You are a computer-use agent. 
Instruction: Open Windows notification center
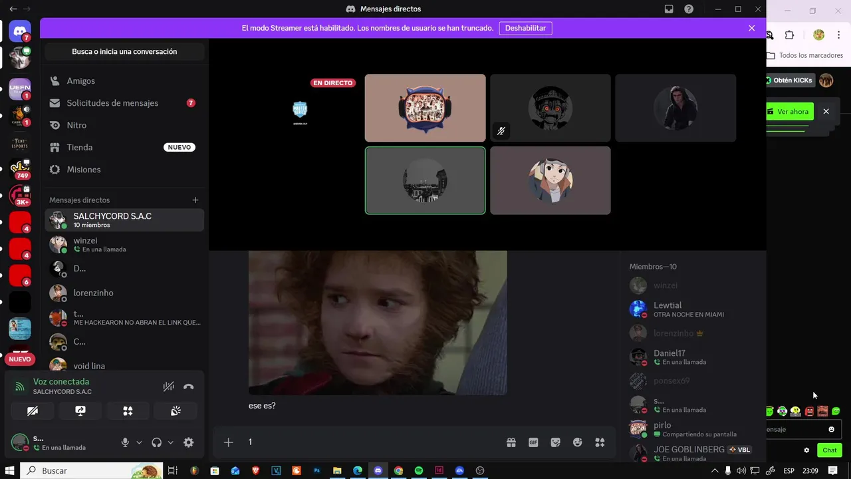(832, 470)
